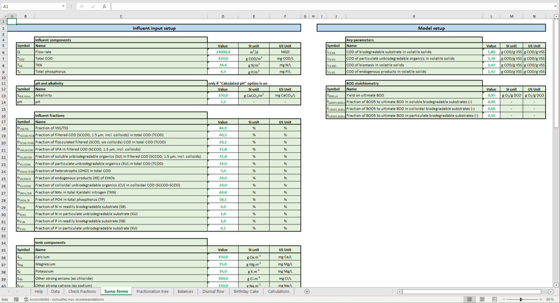This screenshot has width=560, height=303.
Task: Add a new sheet with plus icon
Action: point(307,291)
